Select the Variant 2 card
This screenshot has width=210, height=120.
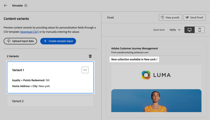pyautogui.click(x=50, y=101)
